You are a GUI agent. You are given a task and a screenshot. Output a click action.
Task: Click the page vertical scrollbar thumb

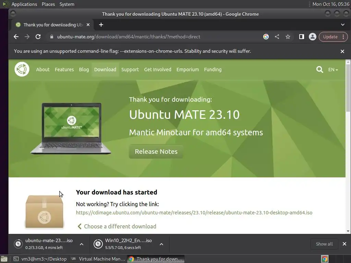tap(348, 88)
